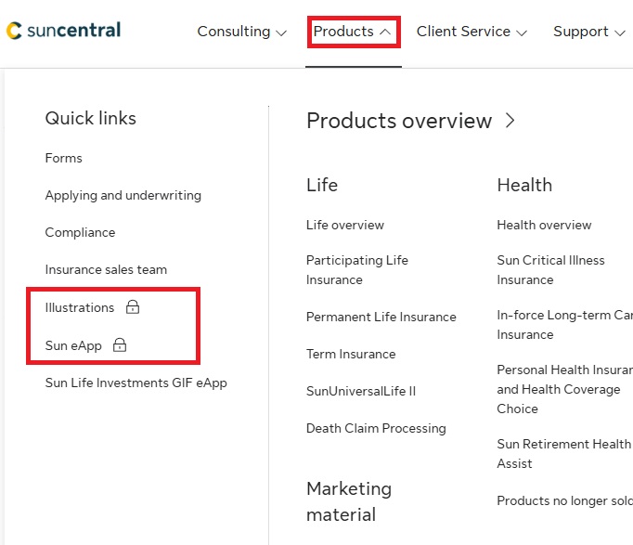Visit the Insurance sales team page
The width and height of the screenshot is (633, 545).
click(x=107, y=269)
